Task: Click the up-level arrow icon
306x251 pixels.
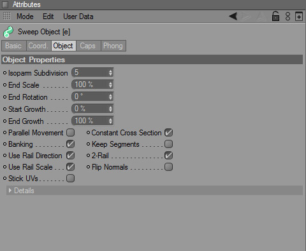Action: (x=261, y=17)
